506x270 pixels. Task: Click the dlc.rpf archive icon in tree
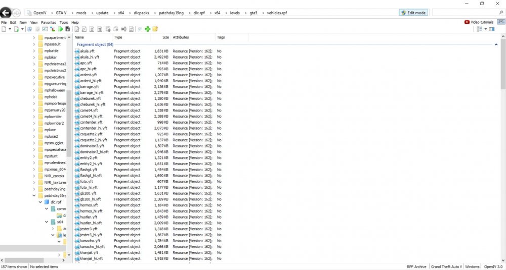pyautogui.click(x=47, y=202)
